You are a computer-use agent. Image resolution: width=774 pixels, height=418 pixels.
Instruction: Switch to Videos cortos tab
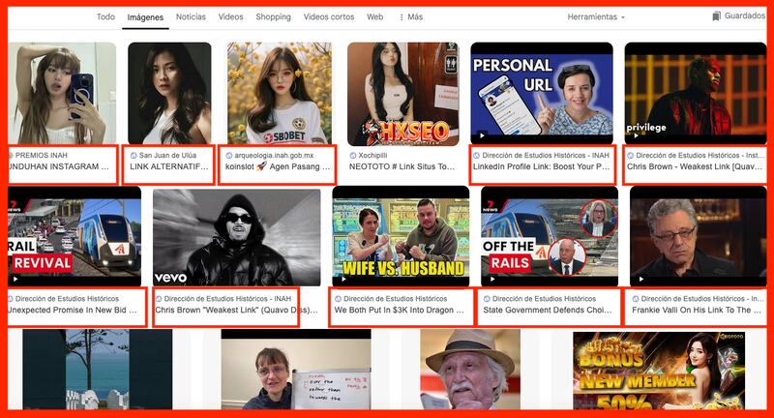click(329, 16)
